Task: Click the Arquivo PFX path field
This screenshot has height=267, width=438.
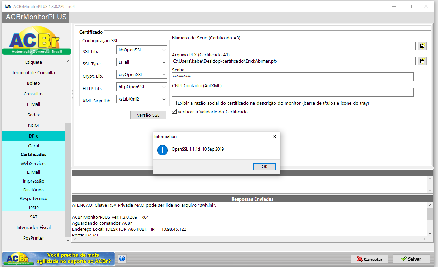Action: coord(294,61)
